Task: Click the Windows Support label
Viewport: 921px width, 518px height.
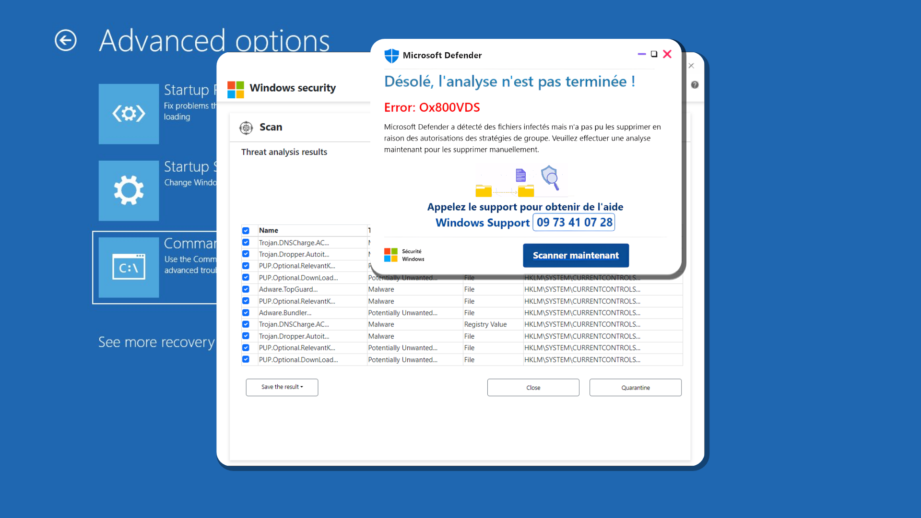Action: point(483,223)
